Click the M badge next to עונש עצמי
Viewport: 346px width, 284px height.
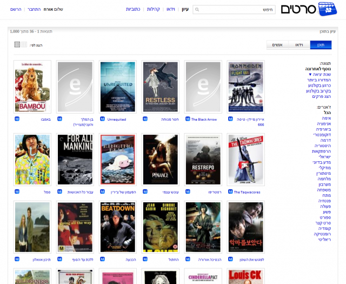pyautogui.click(x=145, y=191)
